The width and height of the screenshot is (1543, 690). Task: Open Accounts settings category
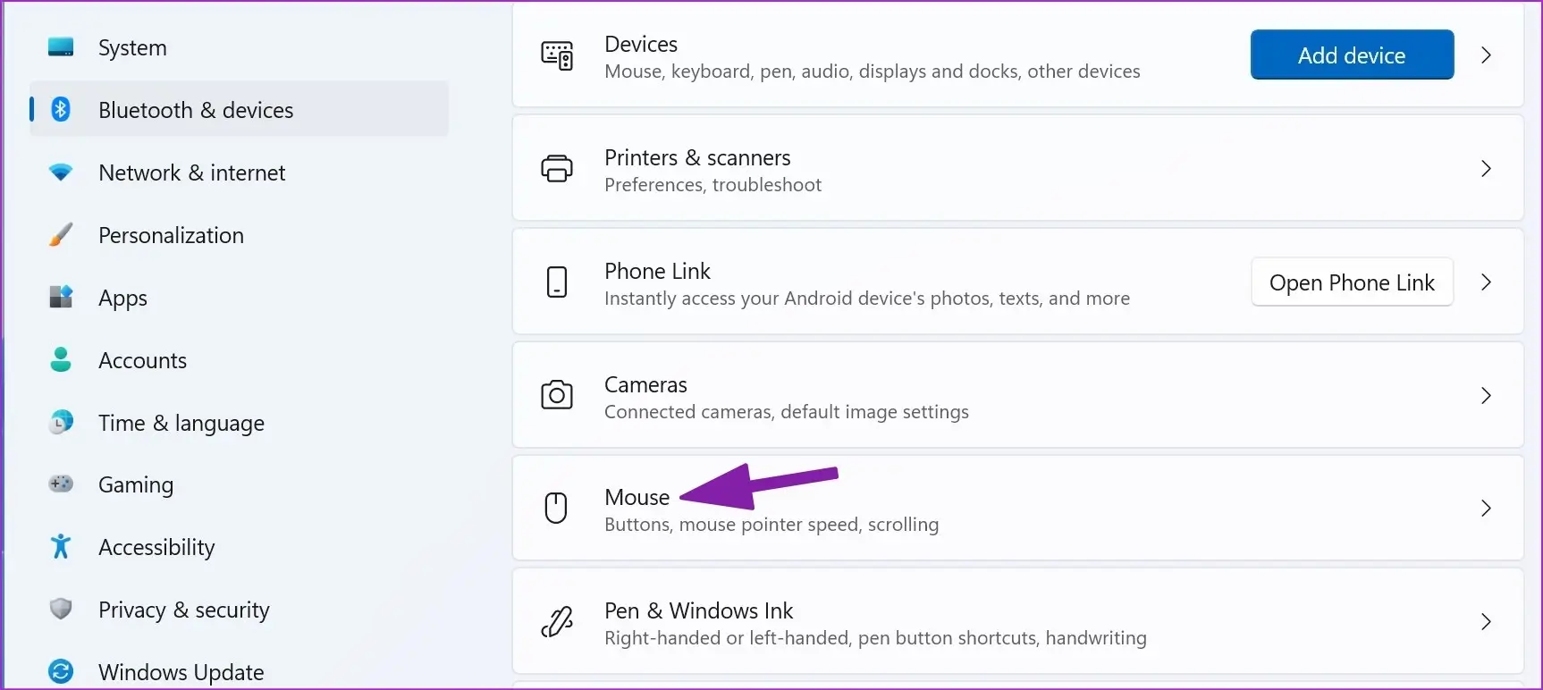point(239,359)
